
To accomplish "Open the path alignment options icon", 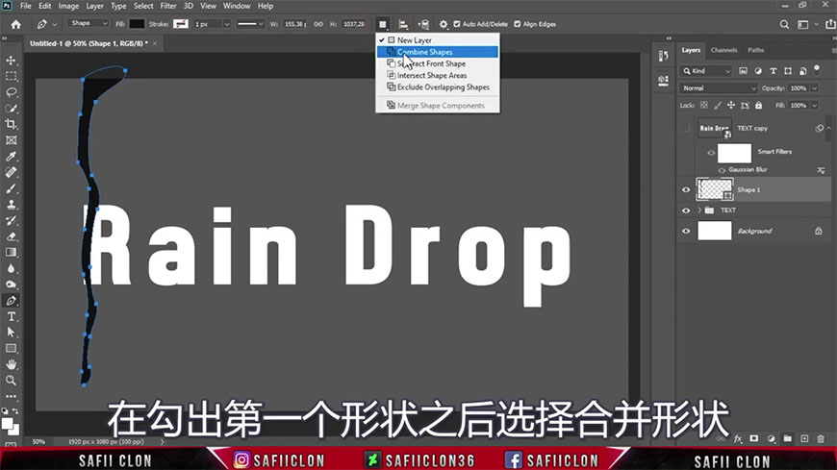I will (x=403, y=24).
